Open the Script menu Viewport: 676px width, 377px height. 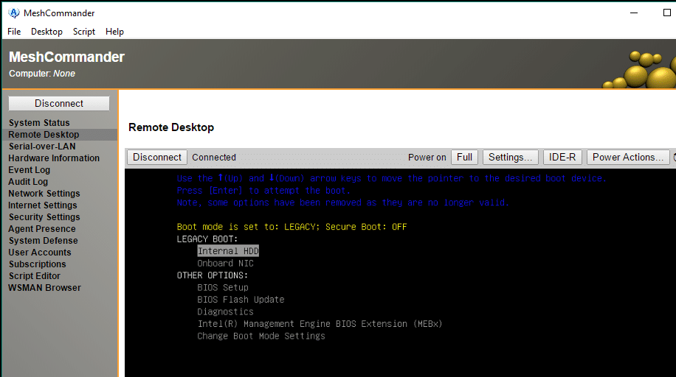[84, 32]
